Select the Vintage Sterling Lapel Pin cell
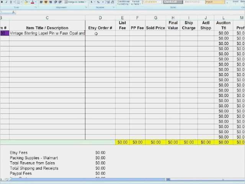245x184 pixels. click(47, 33)
